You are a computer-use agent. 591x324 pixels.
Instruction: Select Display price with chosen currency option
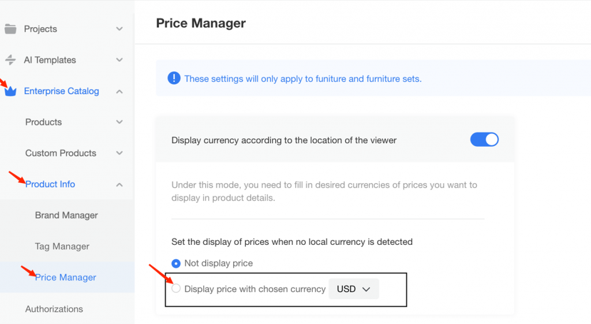click(x=177, y=289)
